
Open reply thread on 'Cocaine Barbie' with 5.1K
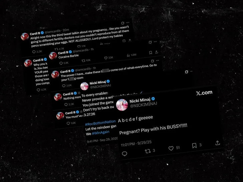pos(61,63)
